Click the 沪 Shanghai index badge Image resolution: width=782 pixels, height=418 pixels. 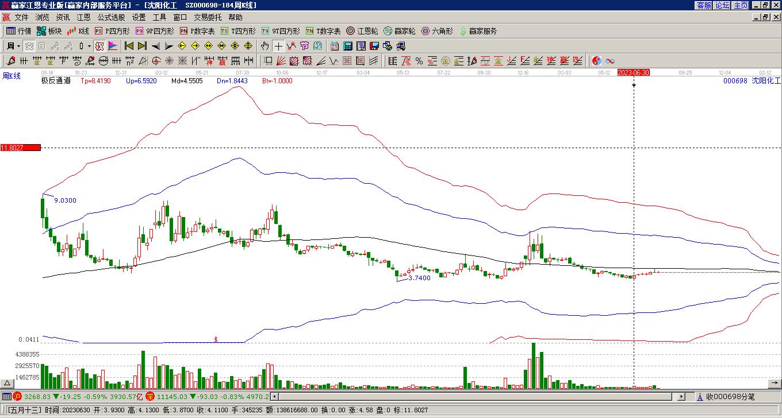[17, 396]
